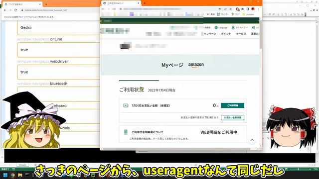Open the youtube bookmark folder
Viewport: 319px width, 179px height.
[248, 14]
